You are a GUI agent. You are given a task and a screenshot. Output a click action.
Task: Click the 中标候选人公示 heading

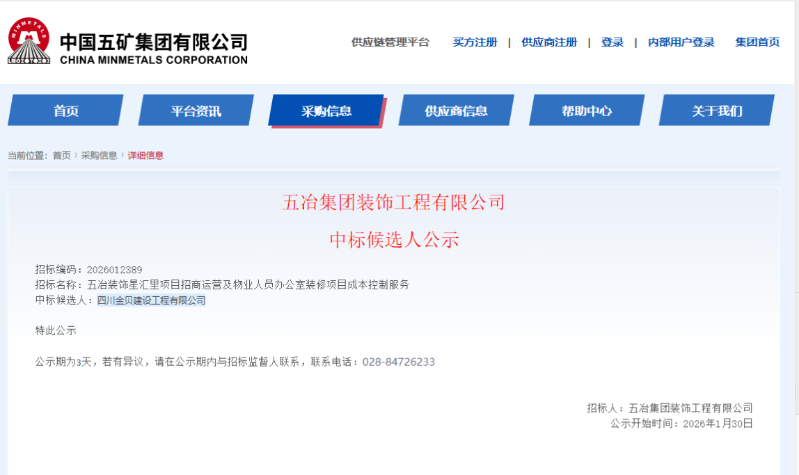coord(394,239)
